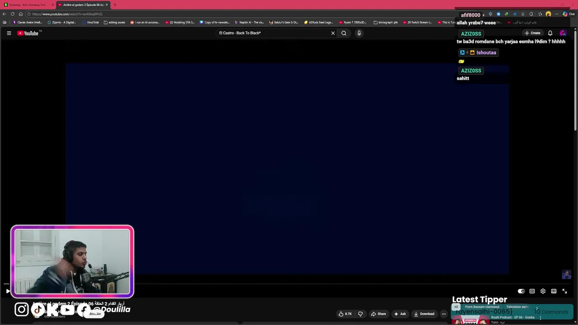Toggle closed captions in the player
578x325 pixels.
click(532, 291)
